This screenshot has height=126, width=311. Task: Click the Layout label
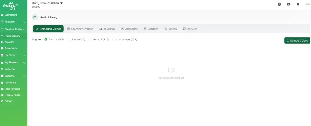36,39
